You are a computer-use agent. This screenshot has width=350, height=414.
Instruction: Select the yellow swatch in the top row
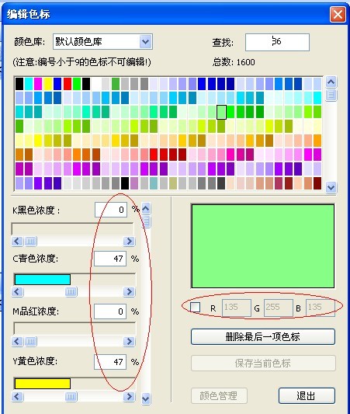click(x=48, y=84)
